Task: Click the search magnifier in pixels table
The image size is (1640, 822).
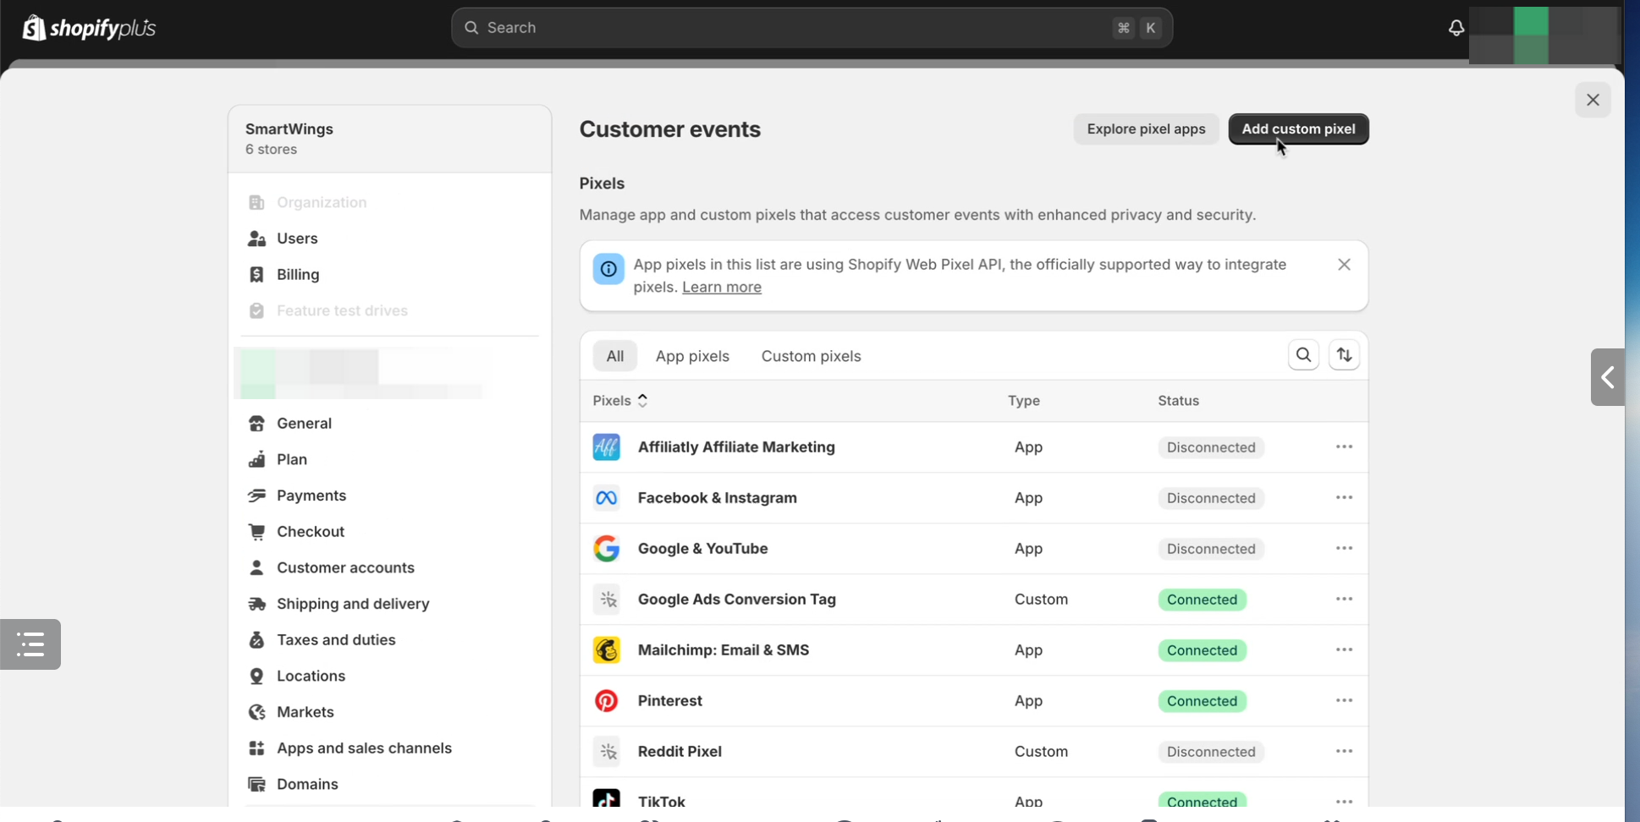Action: [x=1303, y=355]
